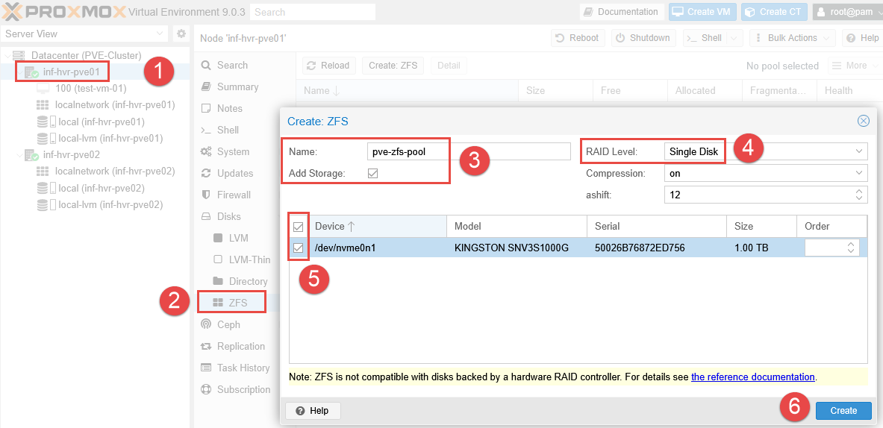Uncheck the /dev/nvme0n1 device checkbox
883x428 pixels.
(x=299, y=248)
